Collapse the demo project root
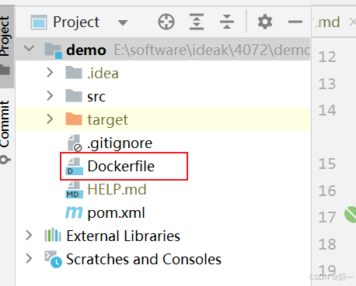This screenshot has height=286, width=356. (x=29, y=48)
